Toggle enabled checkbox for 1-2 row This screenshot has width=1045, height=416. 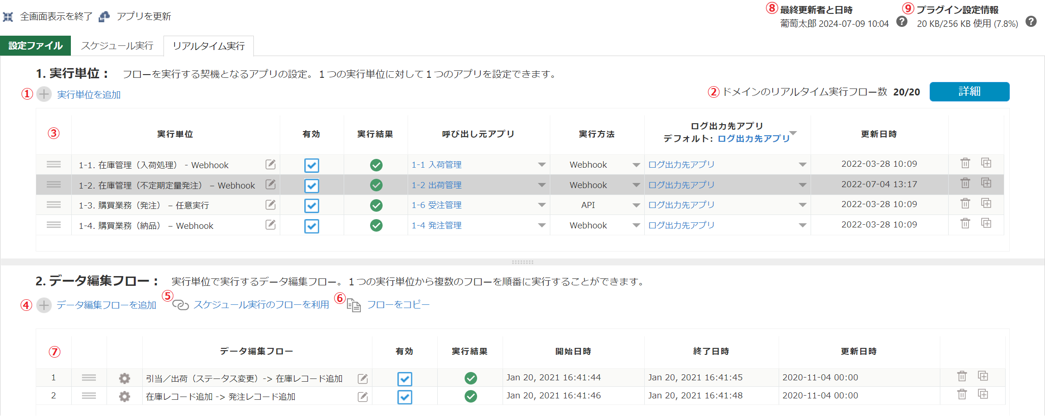pos(312,186)
